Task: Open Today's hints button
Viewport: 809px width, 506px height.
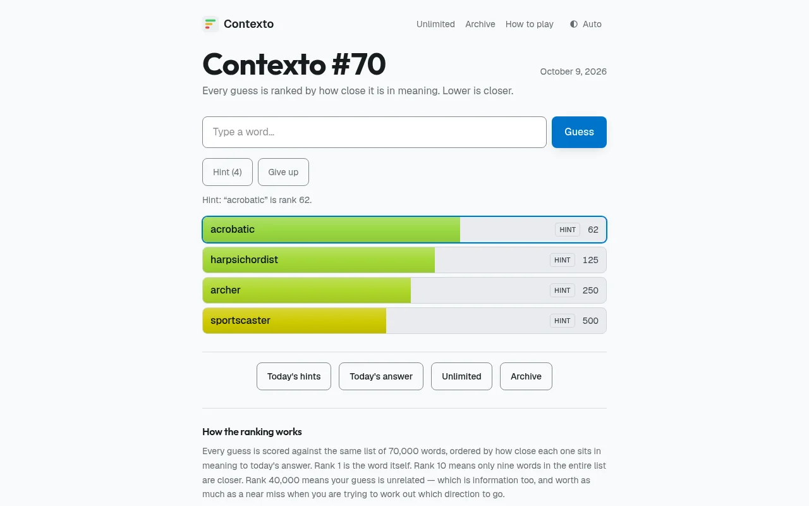Action: pyautogui.click(x=294, y=376)
